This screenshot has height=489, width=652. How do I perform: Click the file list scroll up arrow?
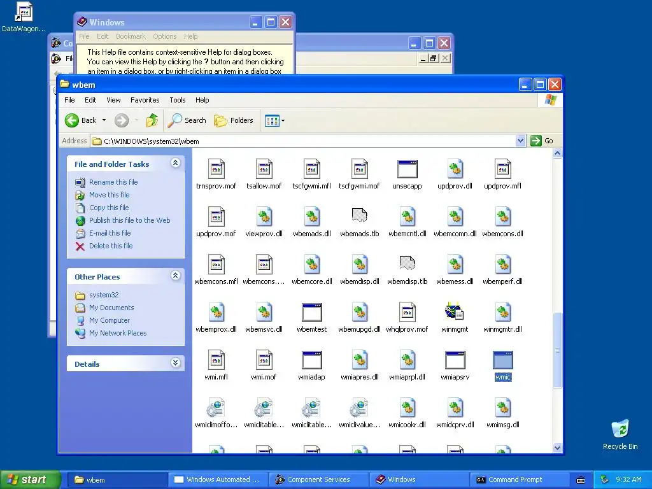[x=557, y=153]
